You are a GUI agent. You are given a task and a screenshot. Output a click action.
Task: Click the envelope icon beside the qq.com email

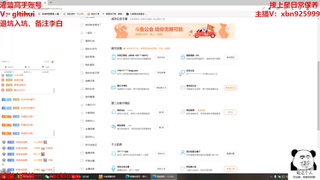(x=114, y=72)
